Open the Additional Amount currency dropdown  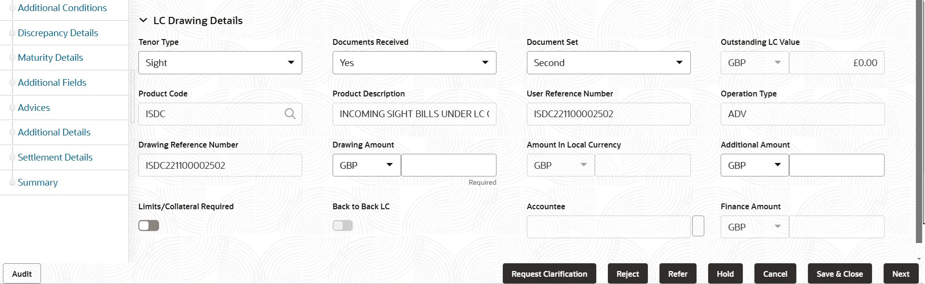(777, 165)
